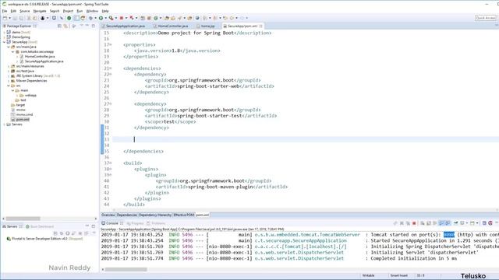Collapse the src/main/java folder
This screenshot has width=499, height=280.
pyautogui.click(x=9, y=47)
